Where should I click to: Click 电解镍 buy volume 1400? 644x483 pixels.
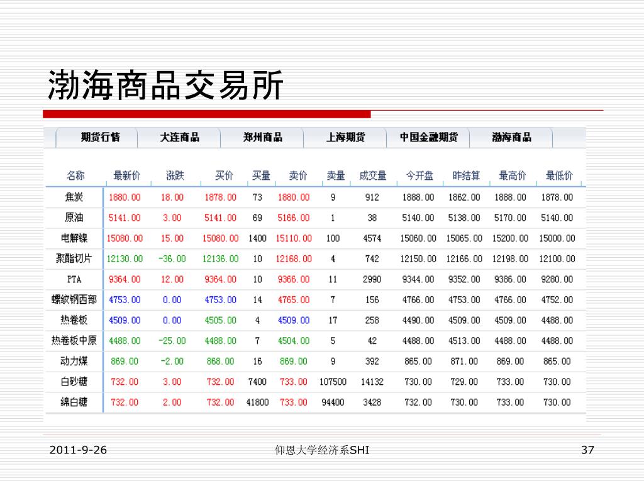point(257,238)
